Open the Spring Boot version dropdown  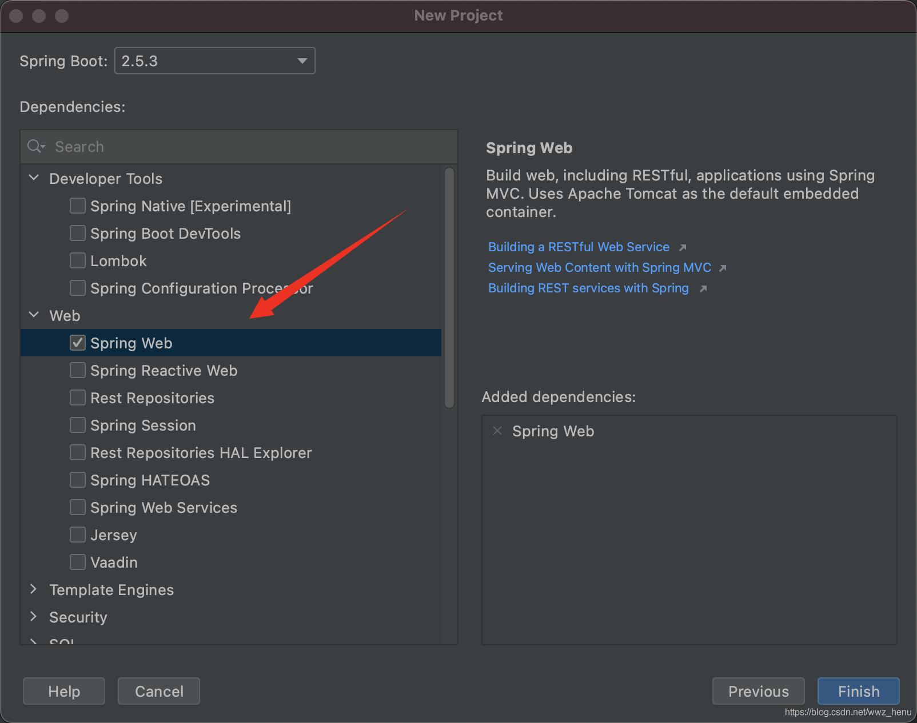[x=215, y=61]
